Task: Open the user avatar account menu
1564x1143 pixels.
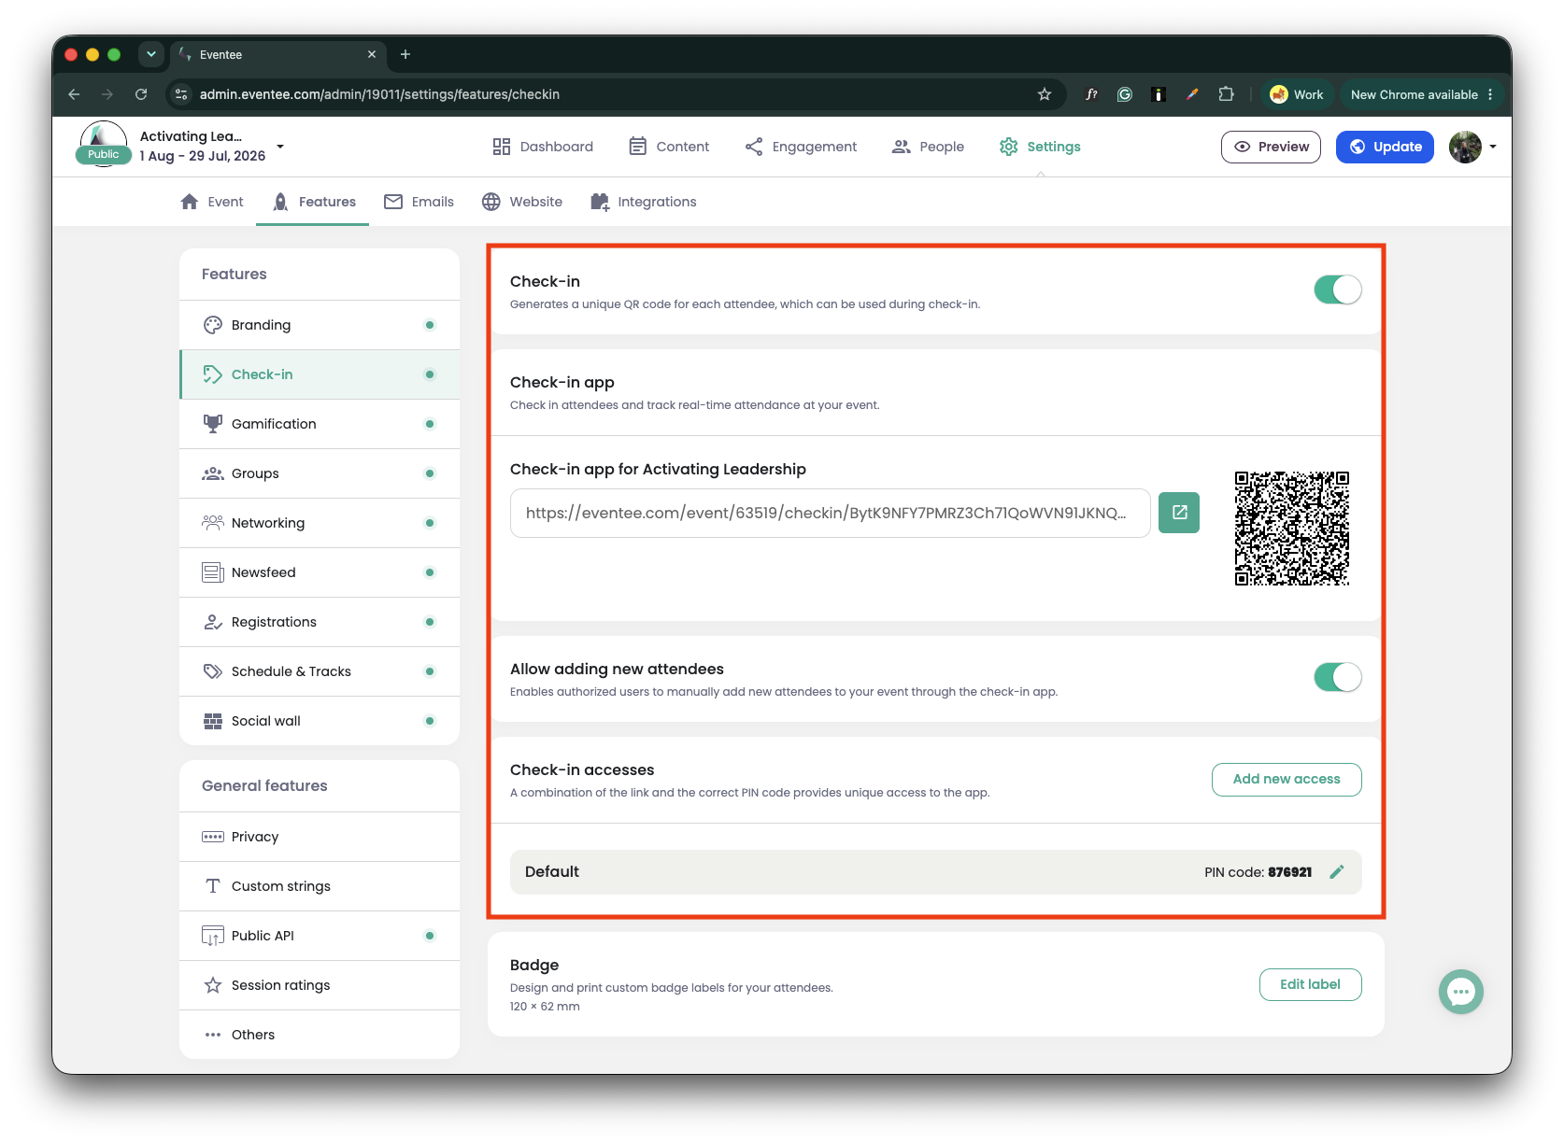Action: (1472, 147)
